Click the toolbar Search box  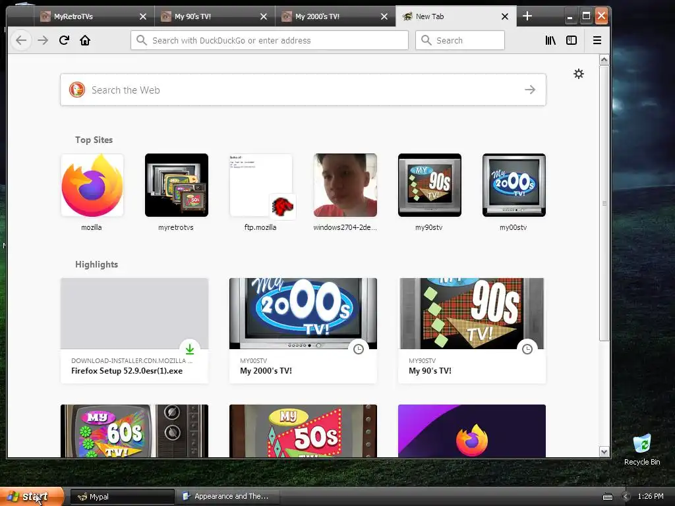click(x=459, y=40)
